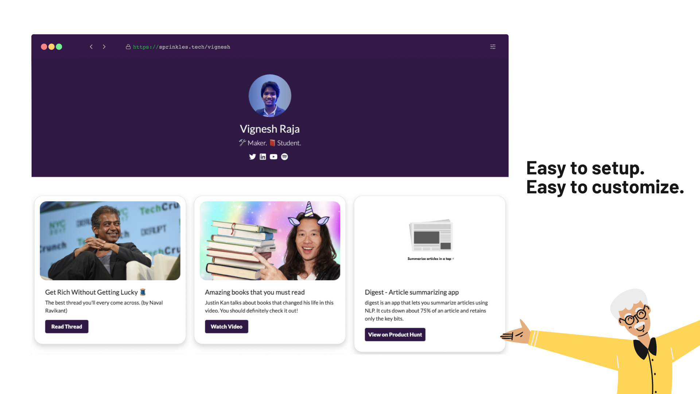The width and height of the screenshot is (700, 394).
Task: Click Digest - Article summarizing app title
Action: 412,292
